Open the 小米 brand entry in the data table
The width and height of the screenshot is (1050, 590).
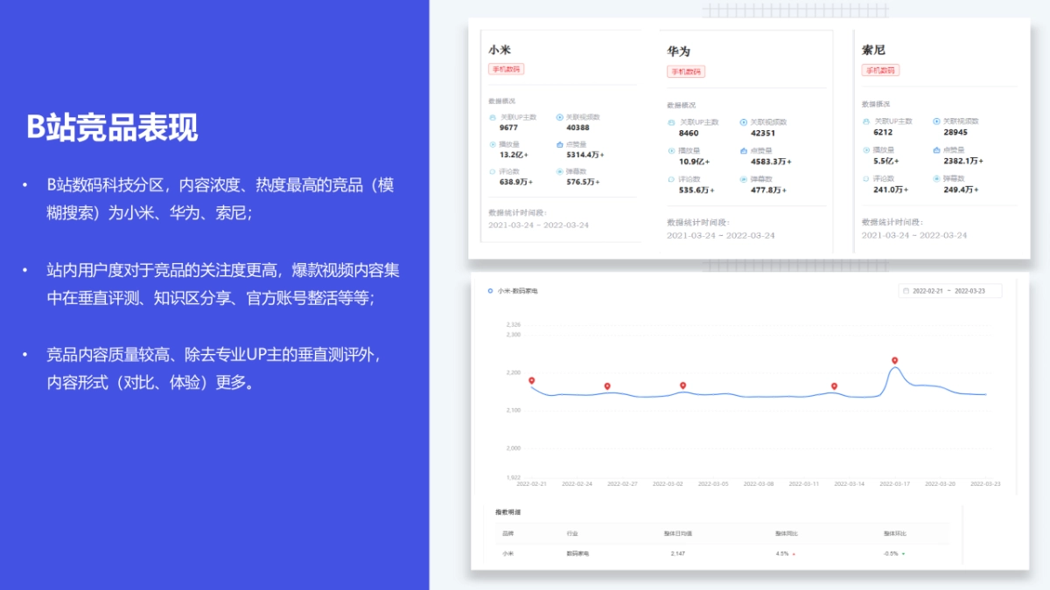tap(507, 552)
